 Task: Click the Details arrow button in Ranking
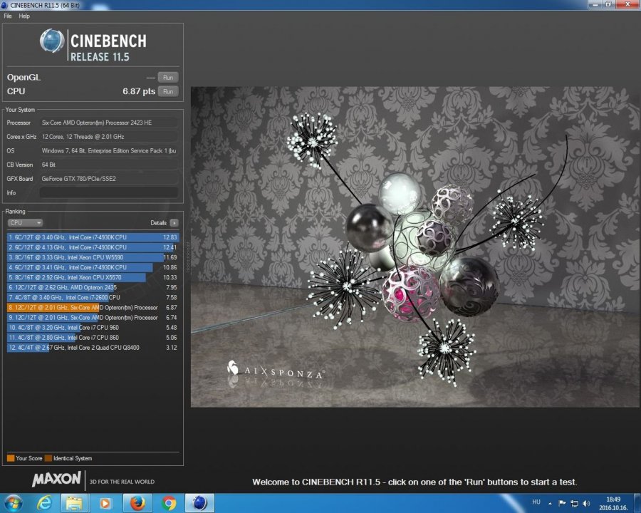point(174,222)
